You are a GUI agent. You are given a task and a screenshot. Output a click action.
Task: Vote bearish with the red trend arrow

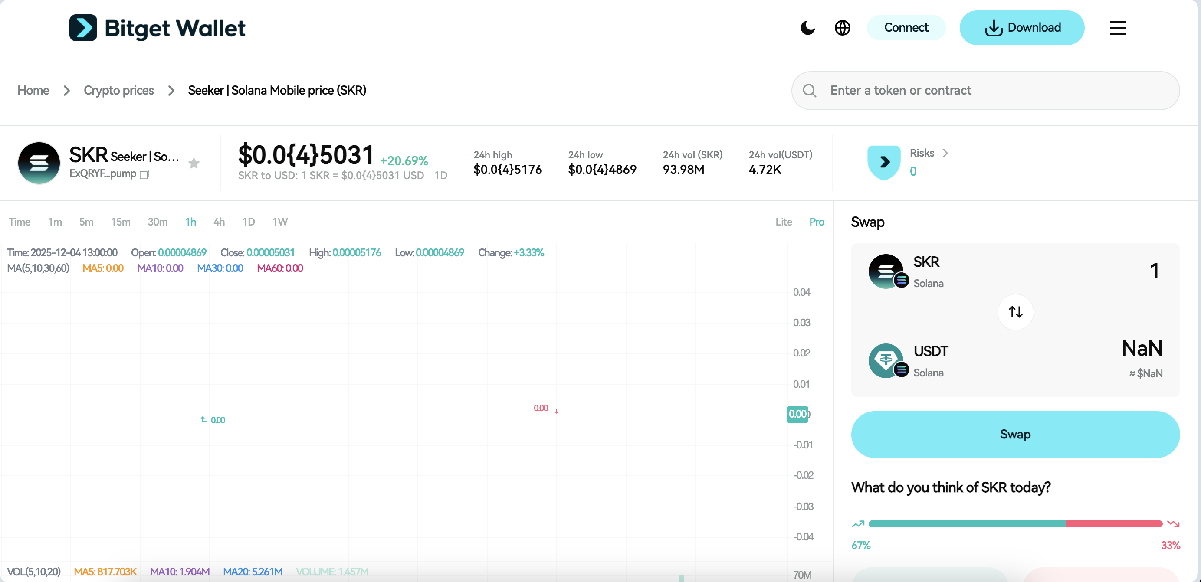point(1173,524)
